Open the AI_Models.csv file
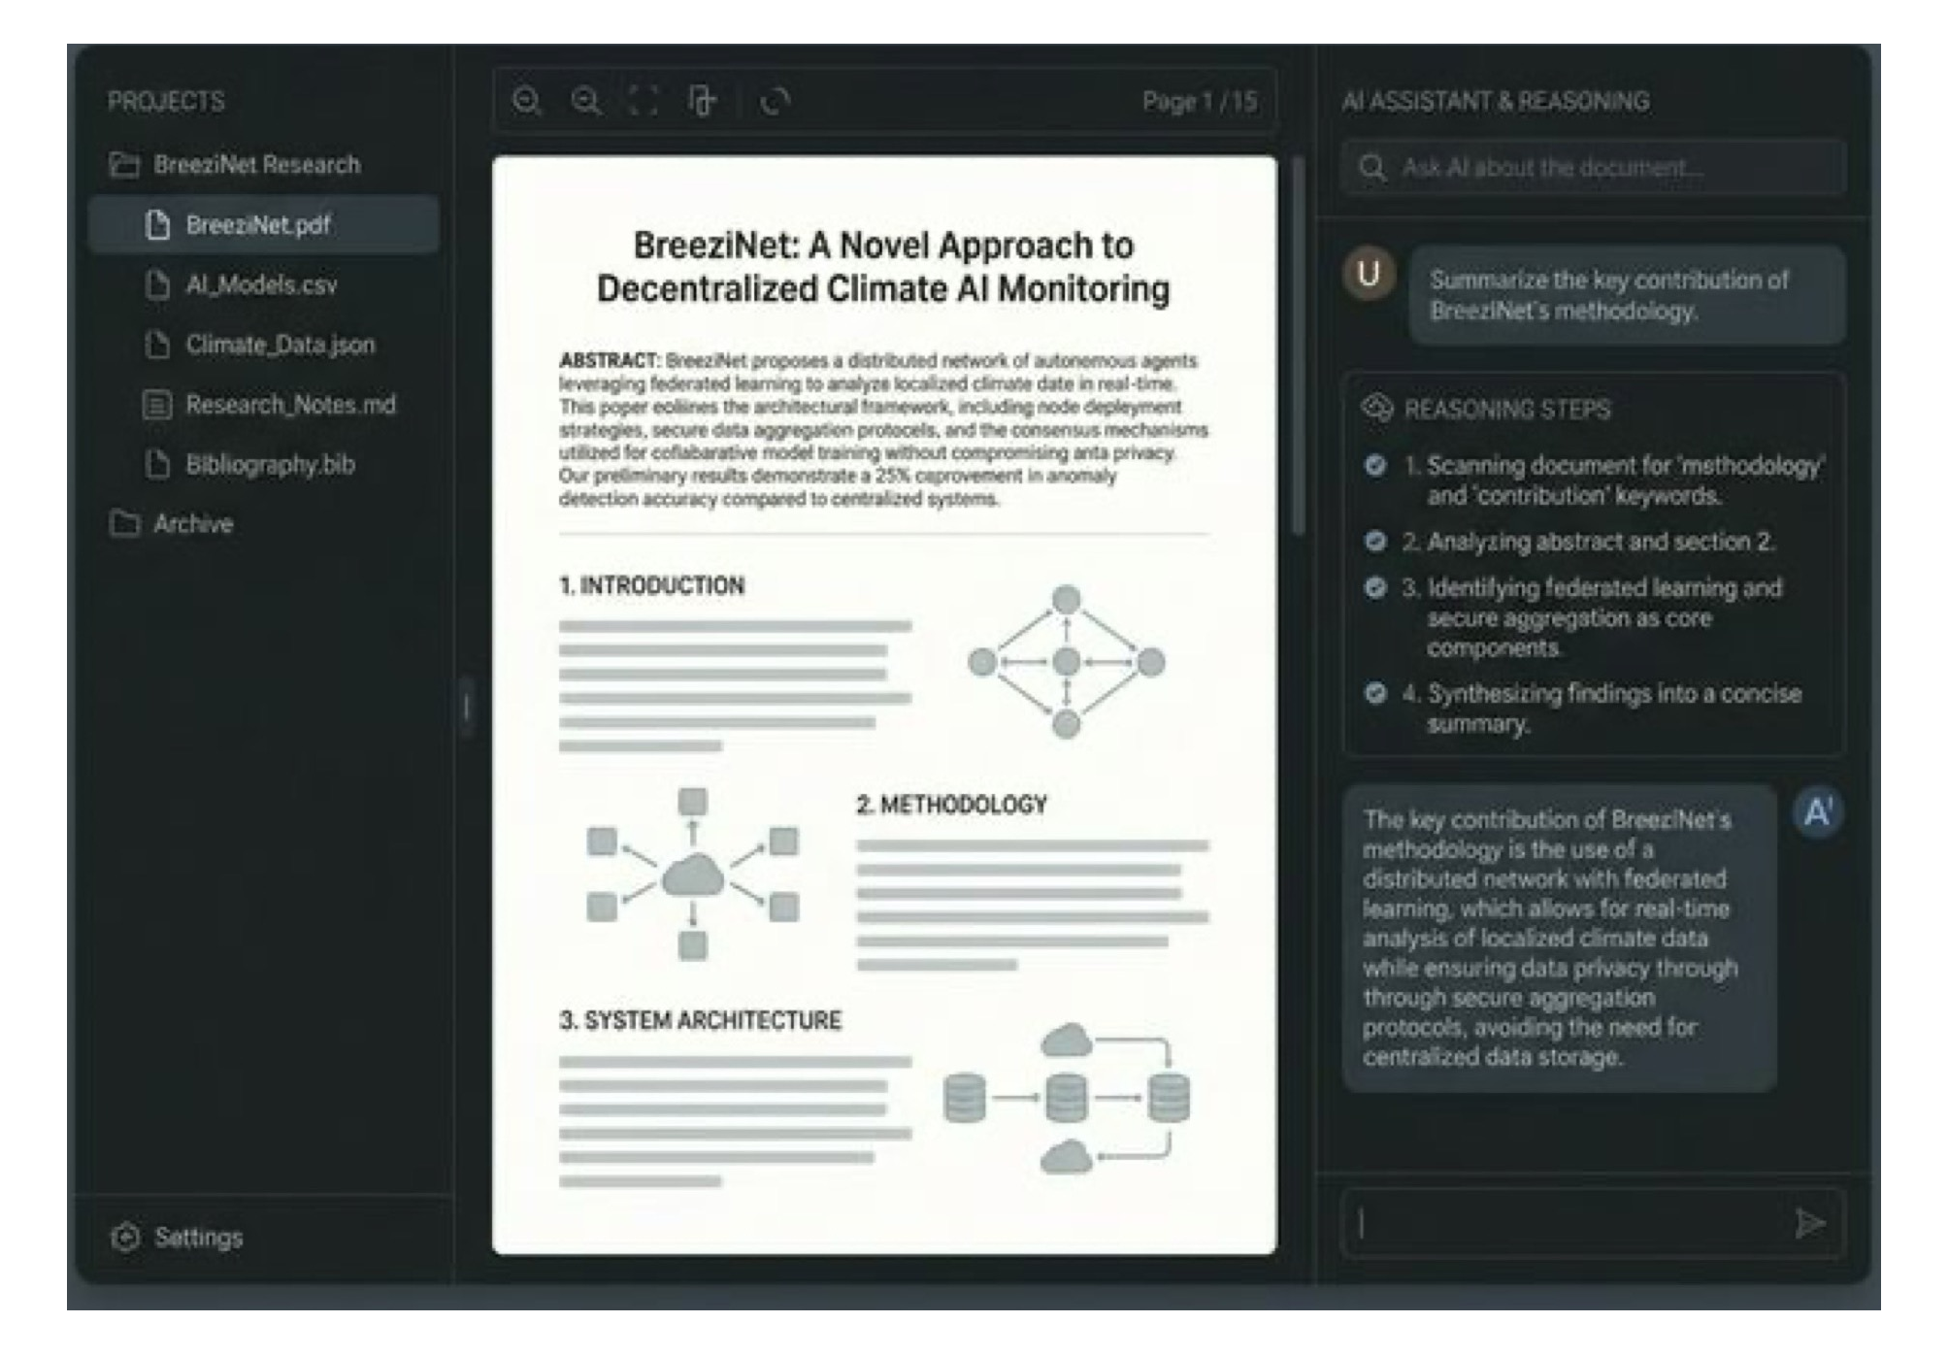This screenshot has height=1355, width=1949. (260, 285)
